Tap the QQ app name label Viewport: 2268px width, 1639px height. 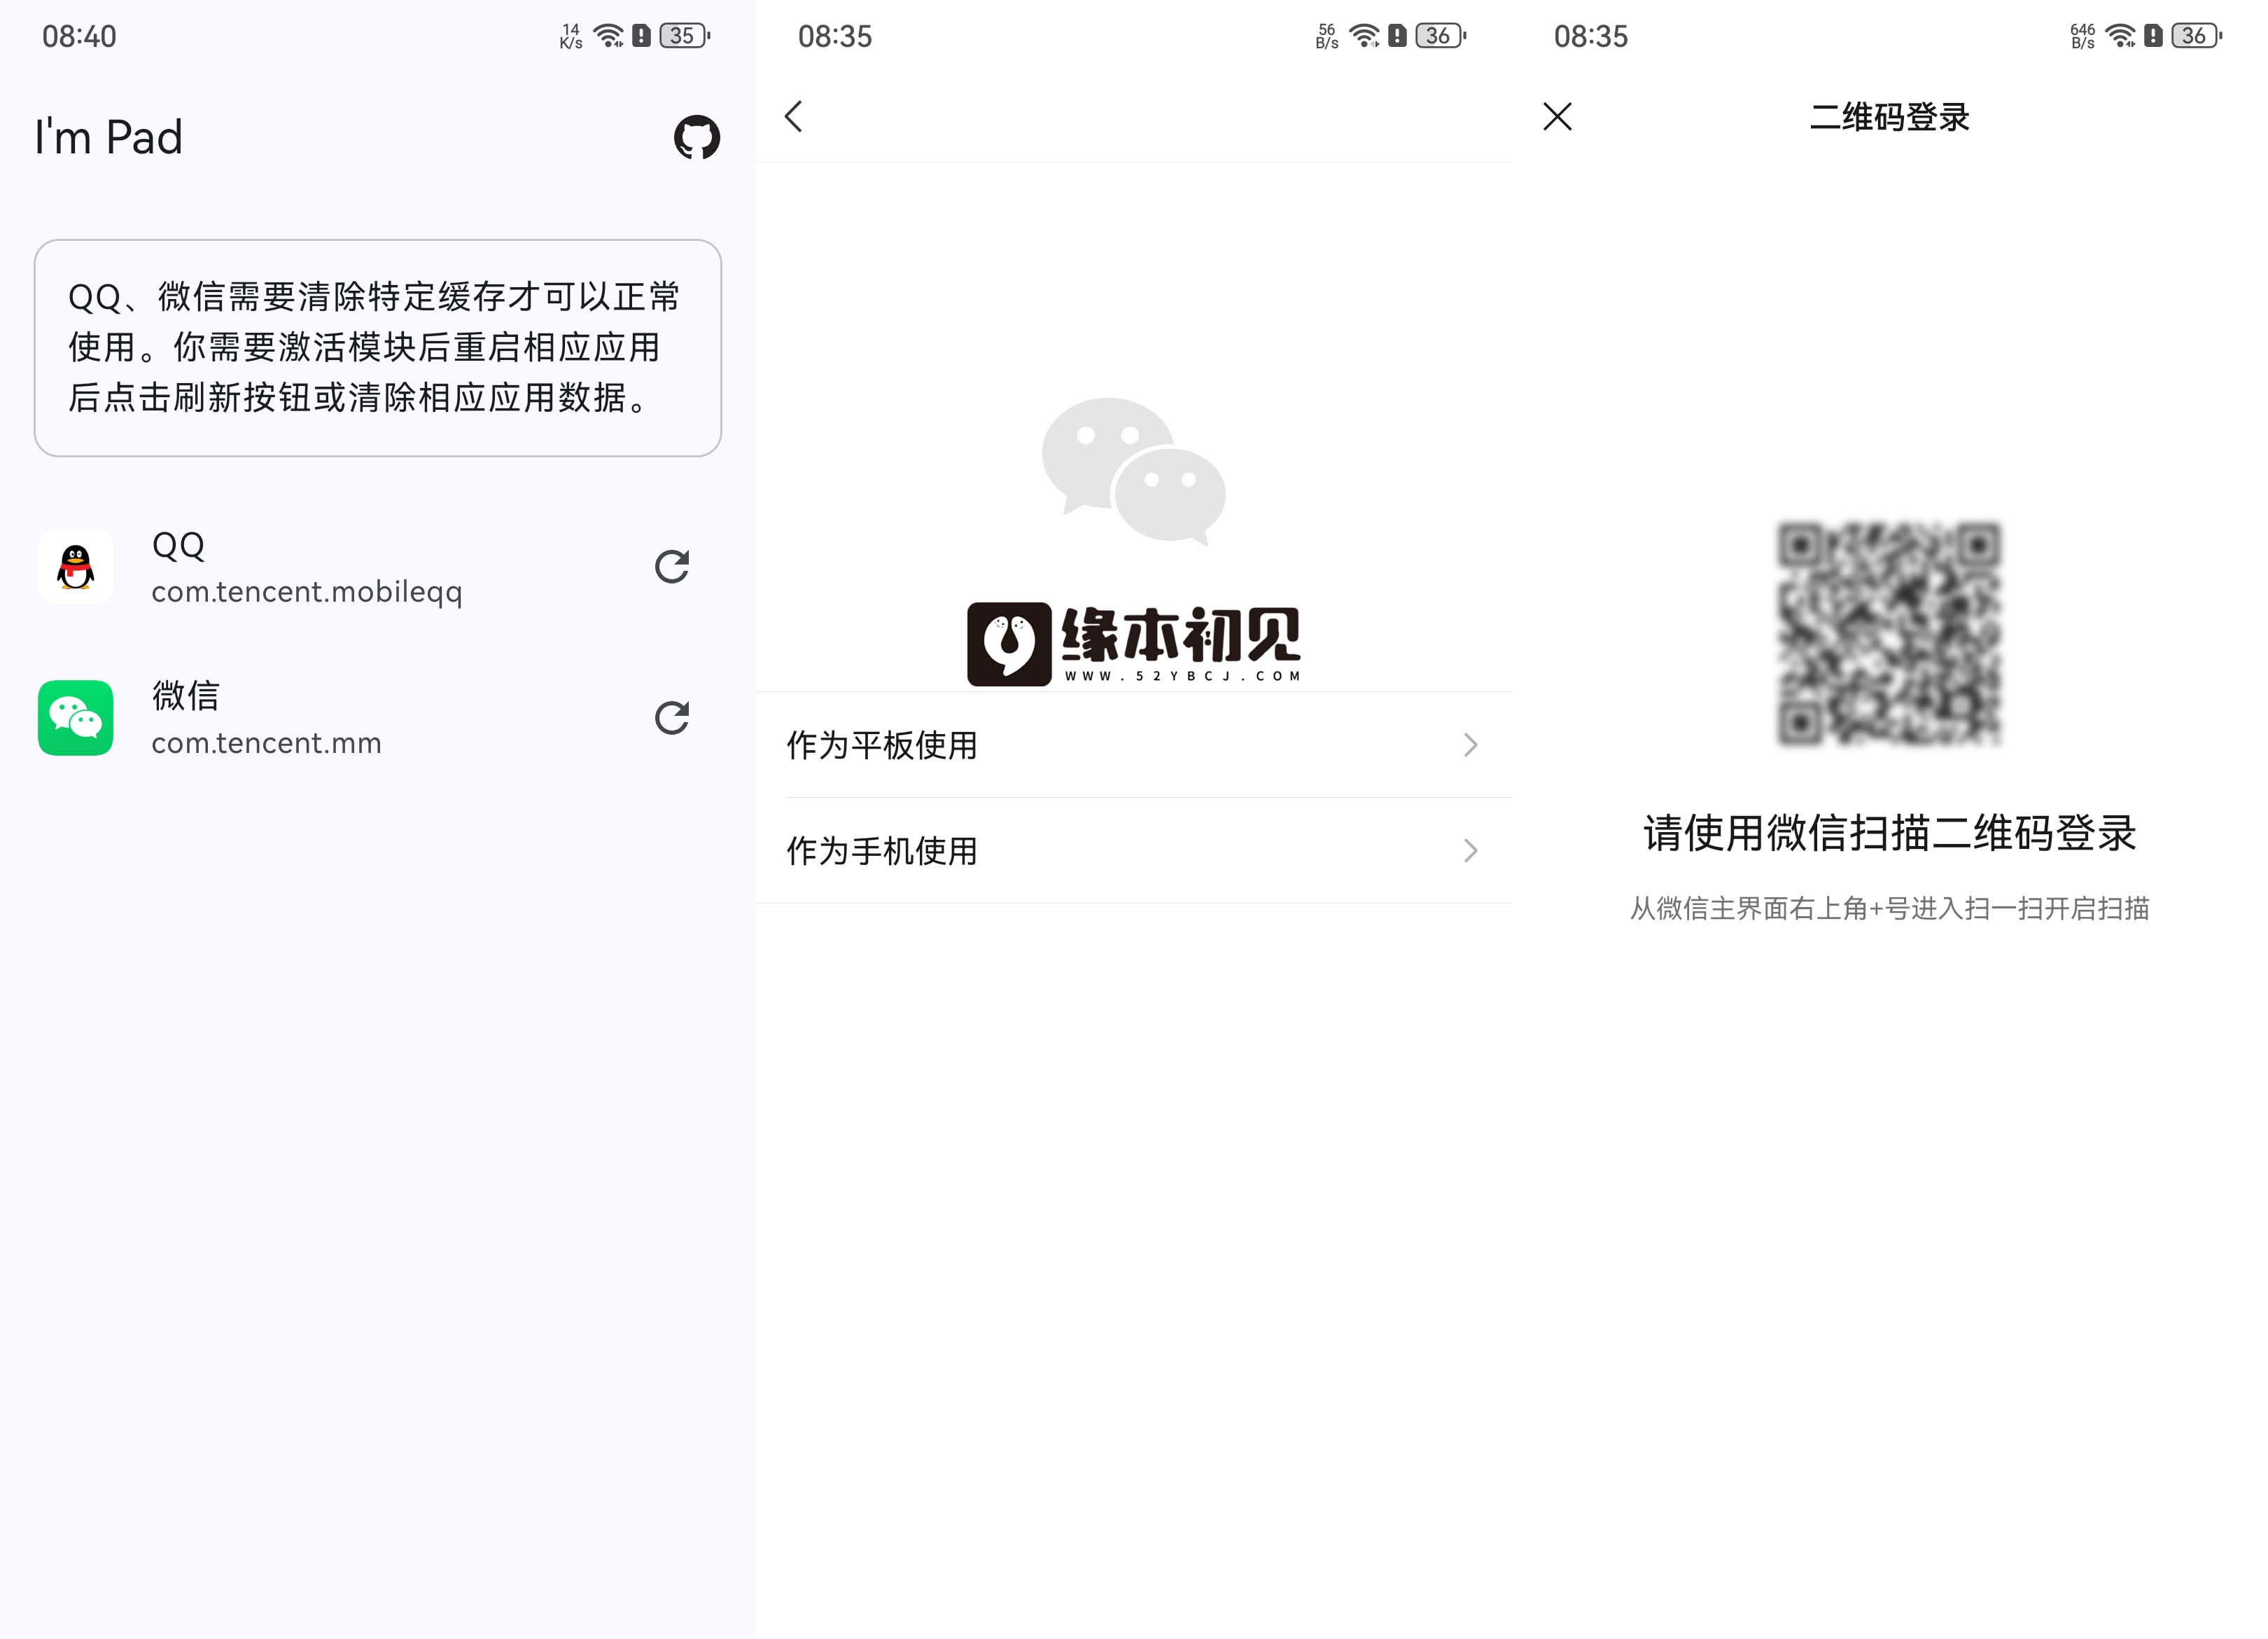[178, 546]
